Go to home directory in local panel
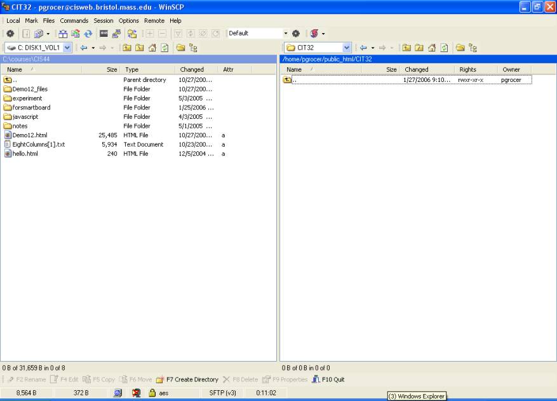This screenshot has width=557, height=401. click(152, 48)
